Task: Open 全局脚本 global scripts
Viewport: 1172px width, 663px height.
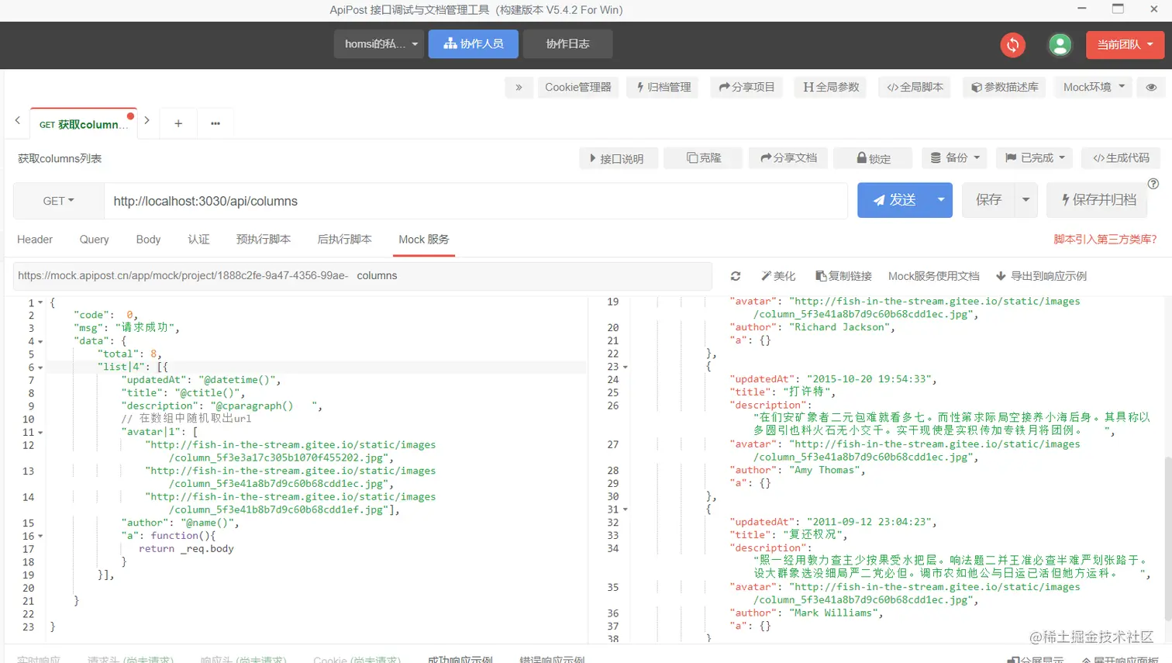Action: [915, 88]
